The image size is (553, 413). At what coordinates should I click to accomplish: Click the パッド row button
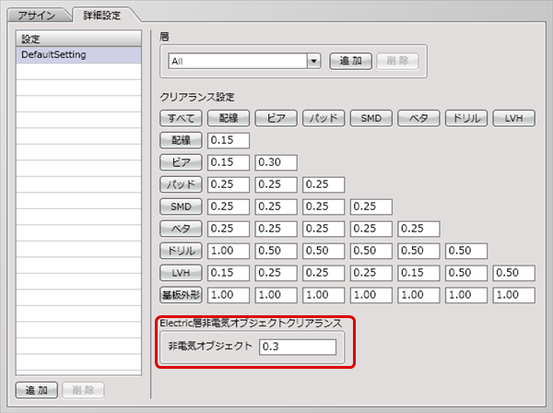[x=181, y=184]
